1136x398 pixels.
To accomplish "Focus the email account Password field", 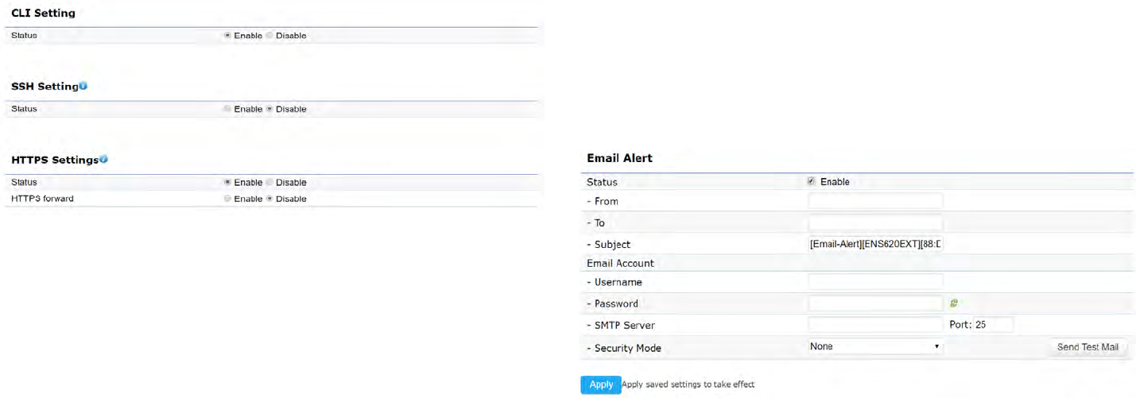I will point(875,303).
